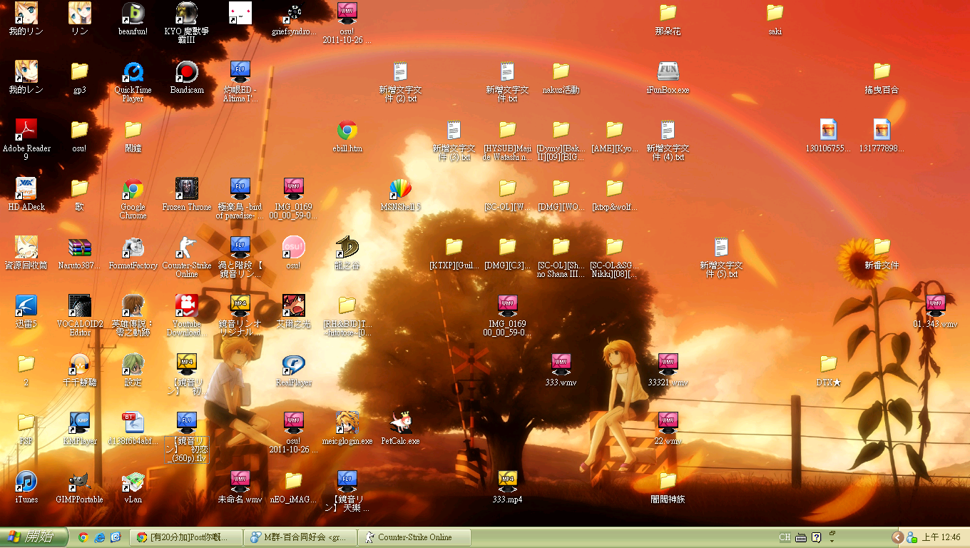Open the 龍之谷 game shortcut
Viewport: 970px width, 548px height.
pyautogui.click(x=347, y=247)
